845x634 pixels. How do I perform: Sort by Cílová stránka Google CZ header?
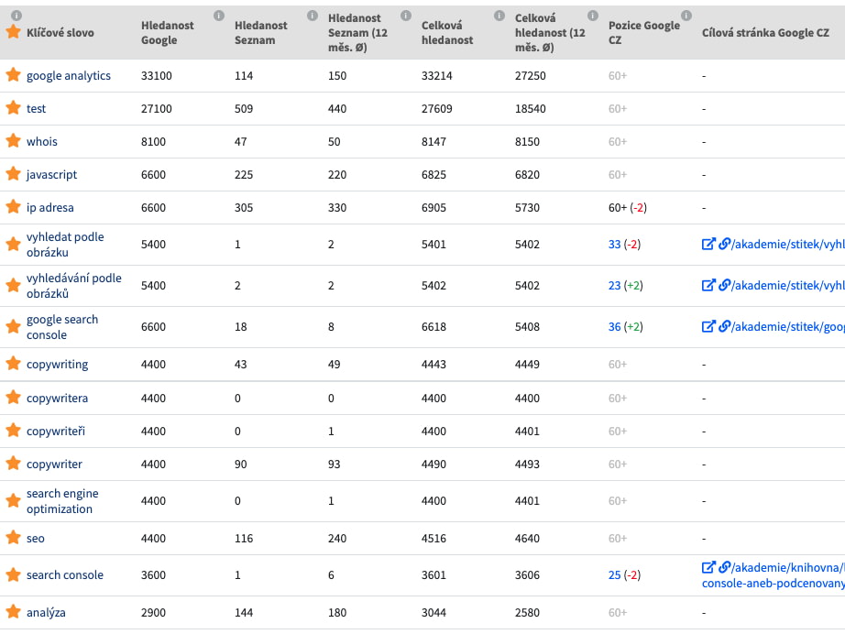click(x=765, y=33)
